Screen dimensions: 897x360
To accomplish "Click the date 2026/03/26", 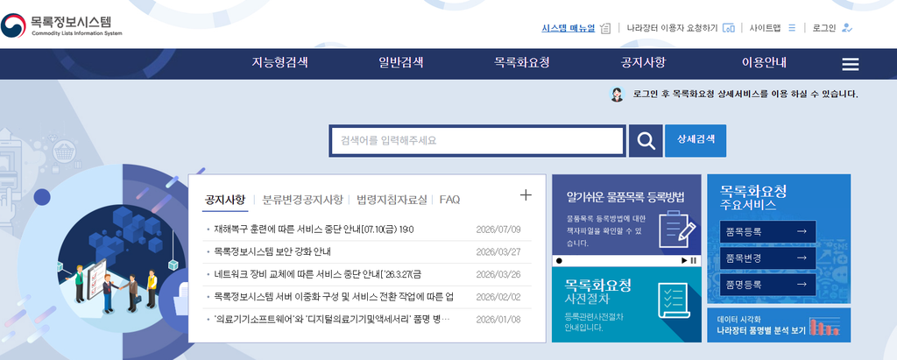I will (x=498, y=274).
